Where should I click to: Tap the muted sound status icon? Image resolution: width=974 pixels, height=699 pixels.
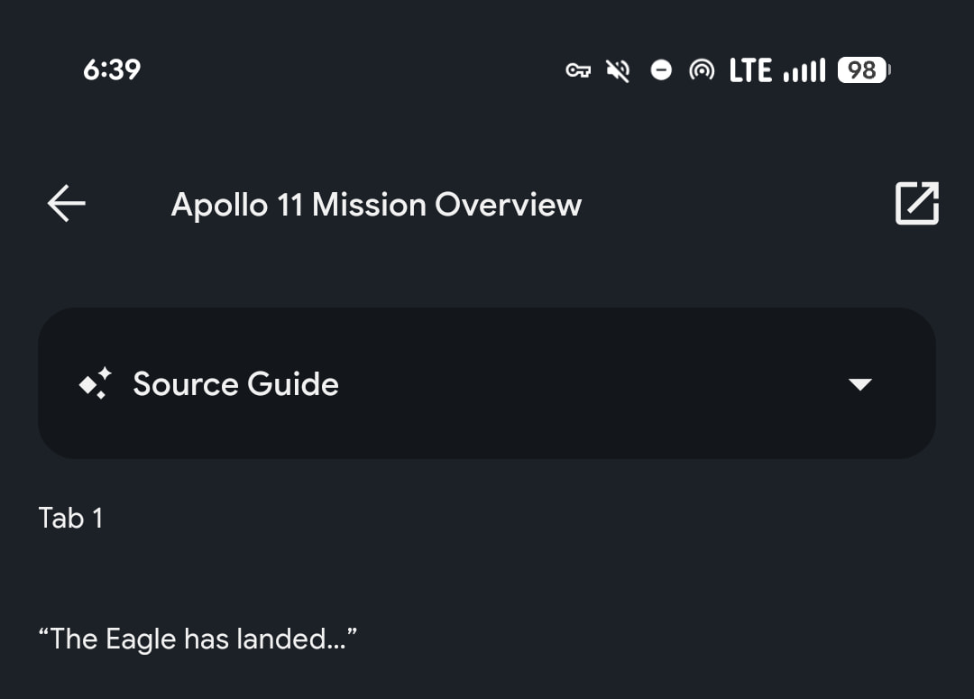tap(619, 70)
